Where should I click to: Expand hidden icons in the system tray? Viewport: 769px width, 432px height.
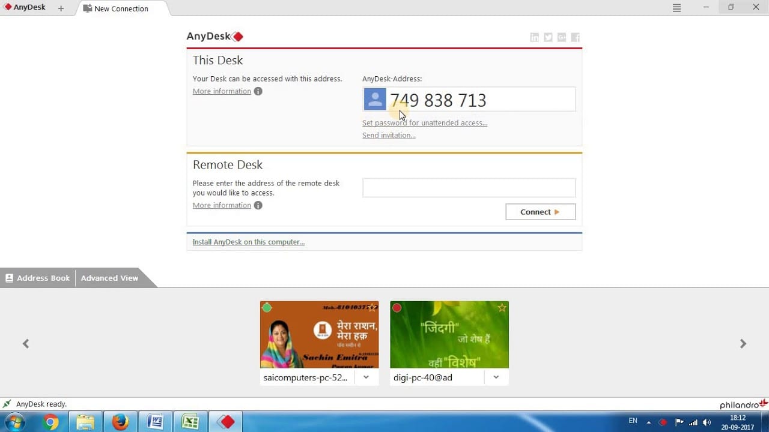point(650,422)
